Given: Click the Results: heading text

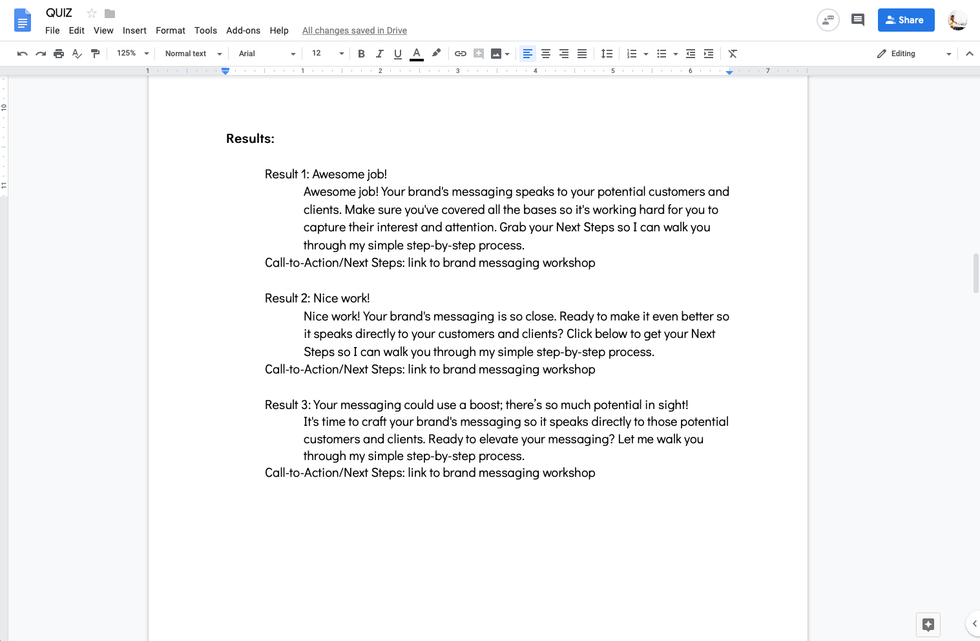Looking at the screenshot, I should pyautogui.click(x=250, y=139).
